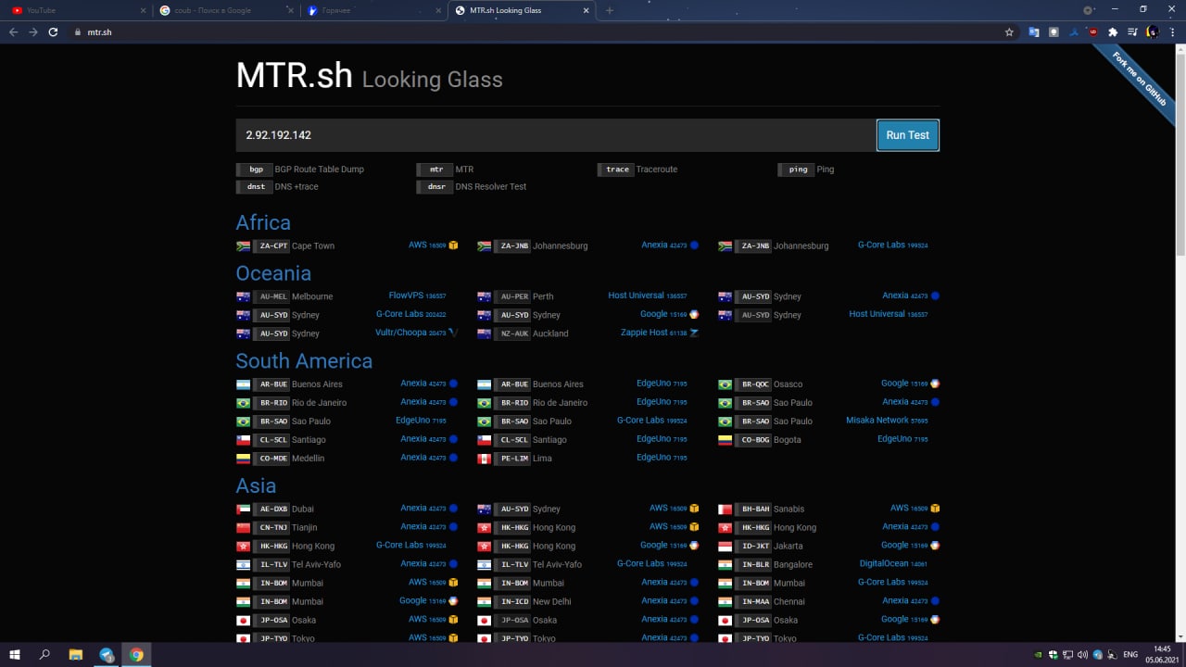Switch to the Горячее tab
This screenshot has height=667, width=1186.
[x=375, y=10]
